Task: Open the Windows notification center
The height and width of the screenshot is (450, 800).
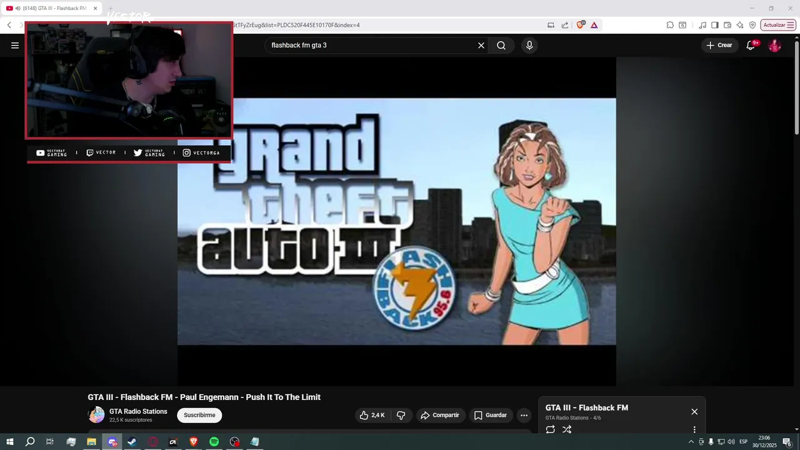Action: pyautogui.click(x=787, y=442)
